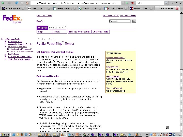183x137 pixels.
Task: Open the Customer Success Stories sidebar link
Action: click(x=20, y=57)
